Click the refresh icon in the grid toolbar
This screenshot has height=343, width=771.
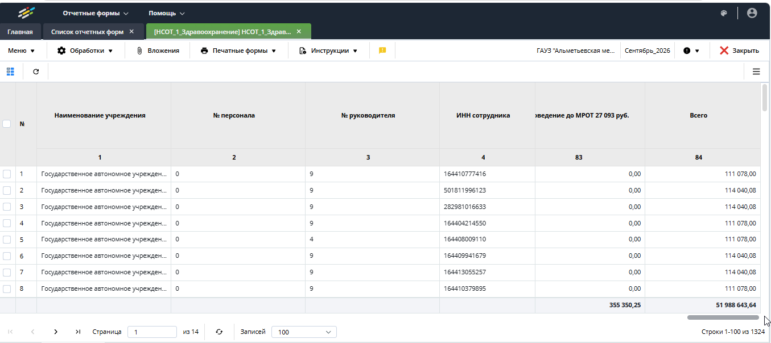[x=36, y=72]
